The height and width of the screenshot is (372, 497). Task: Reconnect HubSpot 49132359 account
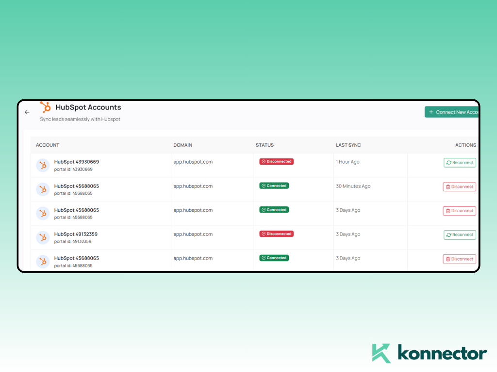(x=460, y=235)
